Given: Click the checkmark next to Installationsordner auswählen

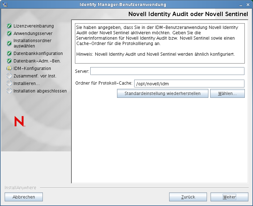Looking at the screenshot, I should click(9, 43).
